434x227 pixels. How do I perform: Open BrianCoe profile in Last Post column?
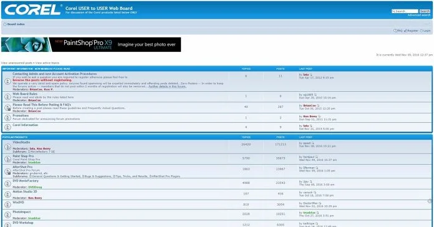coord(309,105)
